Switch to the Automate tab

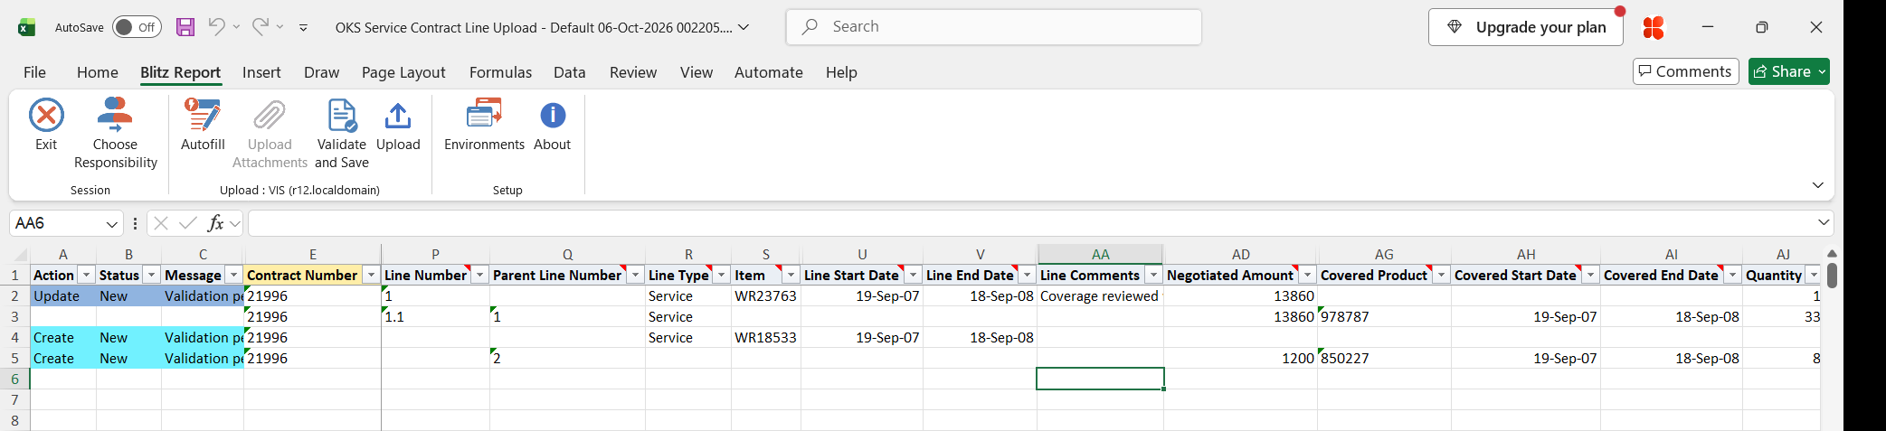click(769, 72)
